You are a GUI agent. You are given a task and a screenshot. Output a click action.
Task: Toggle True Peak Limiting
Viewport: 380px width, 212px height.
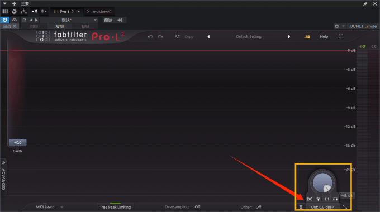(x=115, y=207)
